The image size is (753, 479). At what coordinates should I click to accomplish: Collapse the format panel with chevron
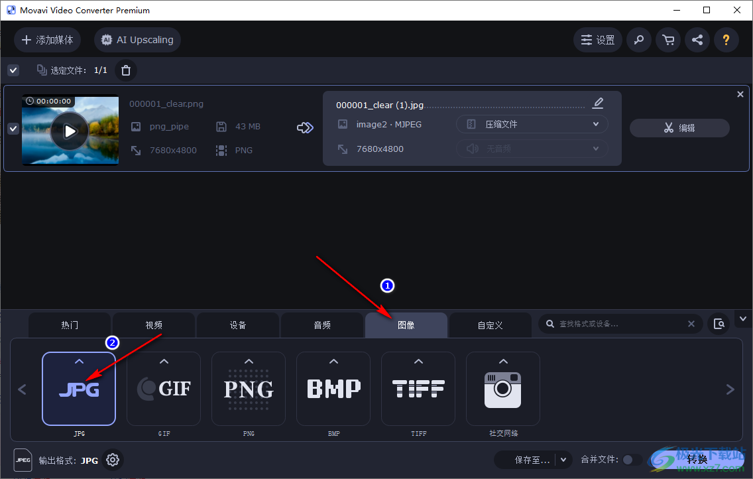(x=743, y=319)
